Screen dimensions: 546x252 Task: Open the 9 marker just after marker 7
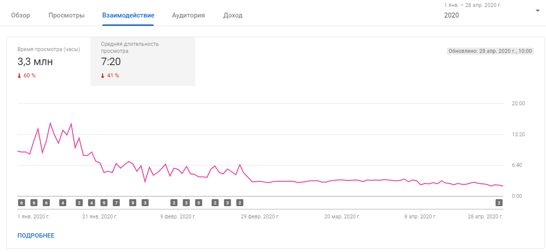(133, 203)
